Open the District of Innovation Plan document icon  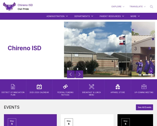point(13,87)
